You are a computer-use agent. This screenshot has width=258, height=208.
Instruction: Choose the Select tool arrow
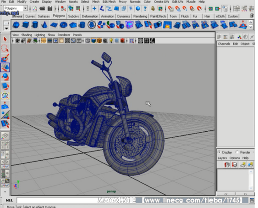(x=5, y=39)
